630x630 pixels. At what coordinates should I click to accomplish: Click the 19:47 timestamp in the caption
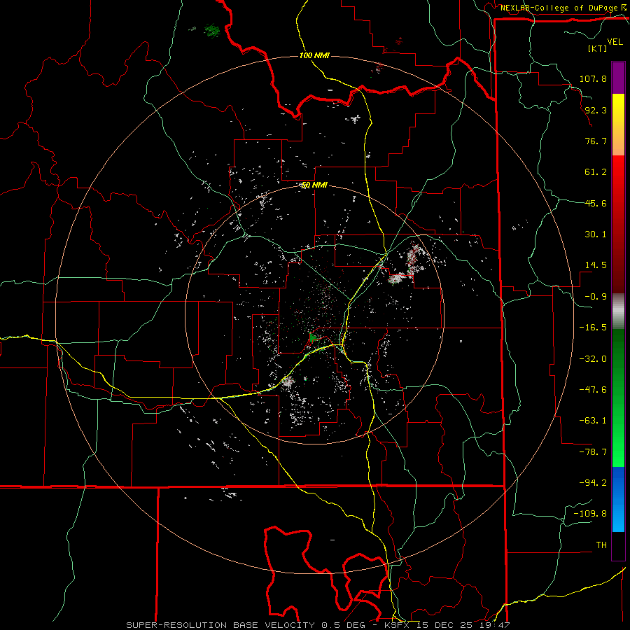495,625
